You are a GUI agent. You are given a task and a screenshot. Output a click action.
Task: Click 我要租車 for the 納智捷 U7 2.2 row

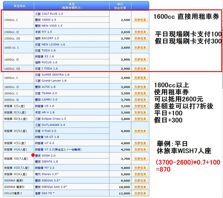(x=140, y=143)
